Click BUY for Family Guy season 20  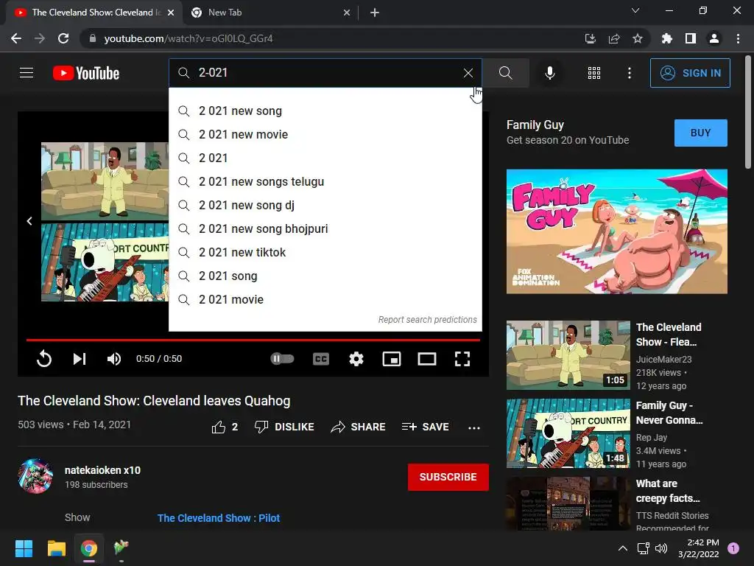[x=701, y=133]
